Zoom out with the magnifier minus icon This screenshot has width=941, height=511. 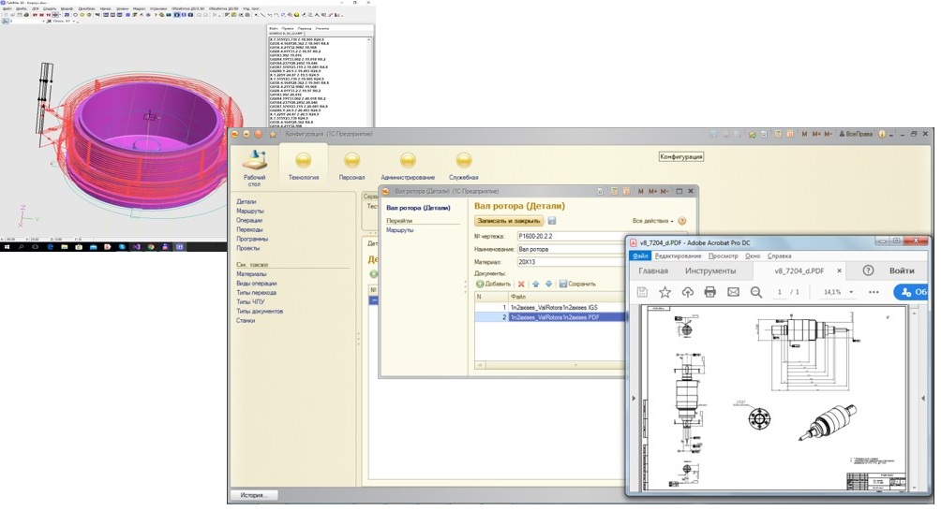click(x=756, y=292)
